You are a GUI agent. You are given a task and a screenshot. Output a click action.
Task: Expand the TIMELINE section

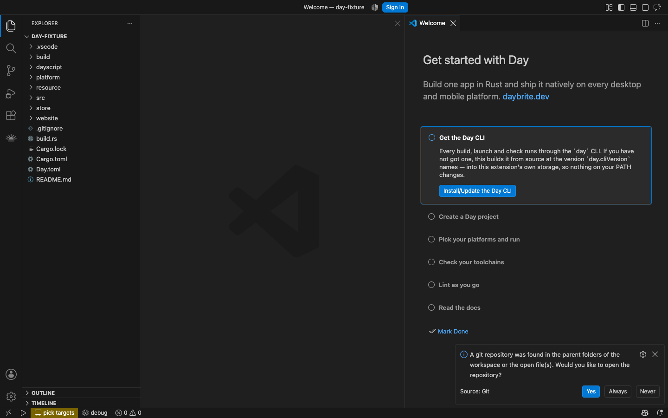pyautogui.click(x=81, y=403)
